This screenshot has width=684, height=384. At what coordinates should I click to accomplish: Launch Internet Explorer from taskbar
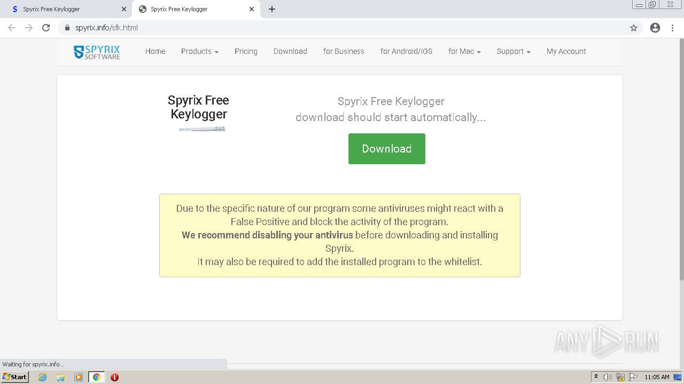click(43, 377)
